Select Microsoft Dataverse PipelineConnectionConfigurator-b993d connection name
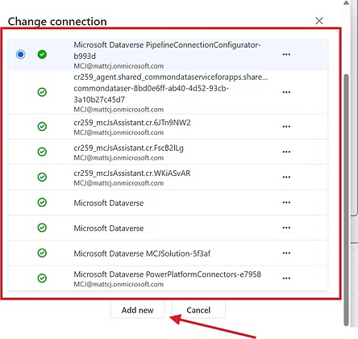 [167, 50]
